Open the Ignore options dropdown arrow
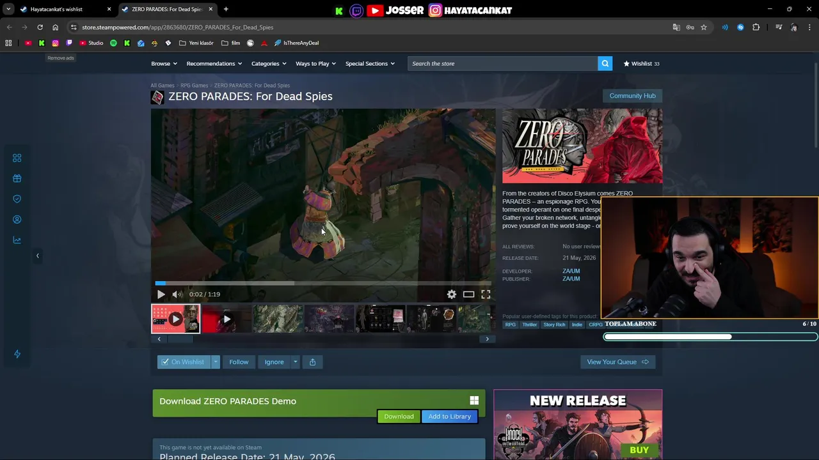 (295, 362)
